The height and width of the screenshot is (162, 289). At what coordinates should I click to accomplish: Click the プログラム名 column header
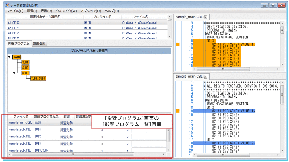click(102, 17)
